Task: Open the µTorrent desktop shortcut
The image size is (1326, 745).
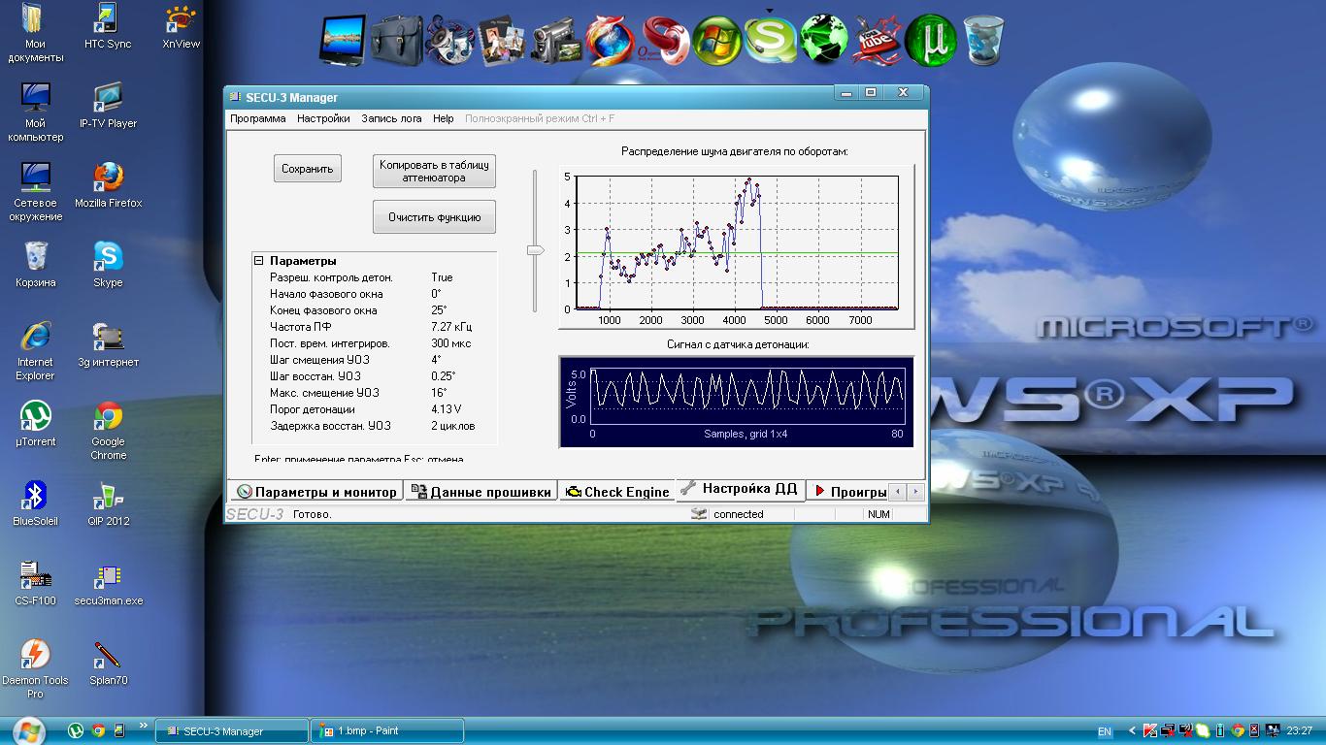Action: [x=35, y=417]
